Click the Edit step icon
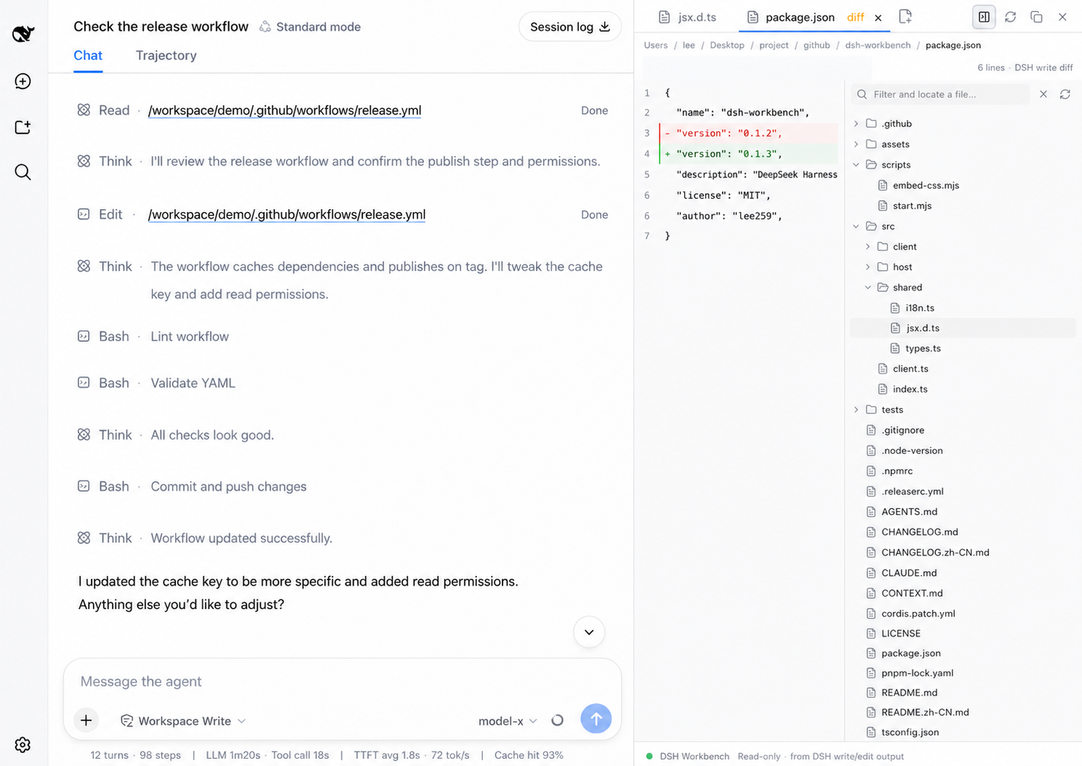Viewport: 1082px width, 766px height. click(x=84, y=214)
